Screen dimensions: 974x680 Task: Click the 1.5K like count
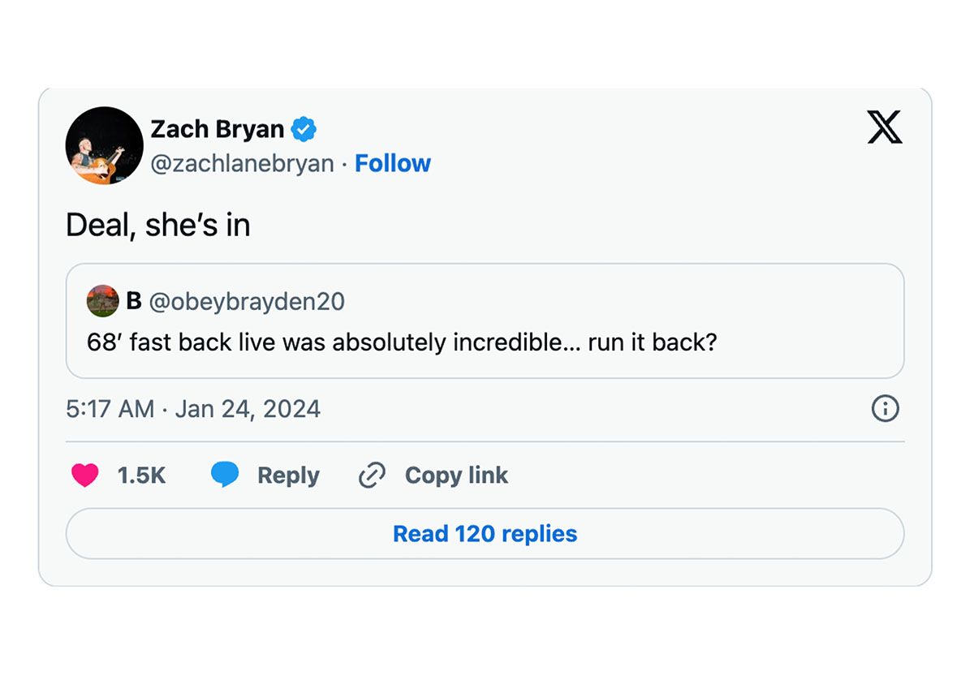click(141, 476)
